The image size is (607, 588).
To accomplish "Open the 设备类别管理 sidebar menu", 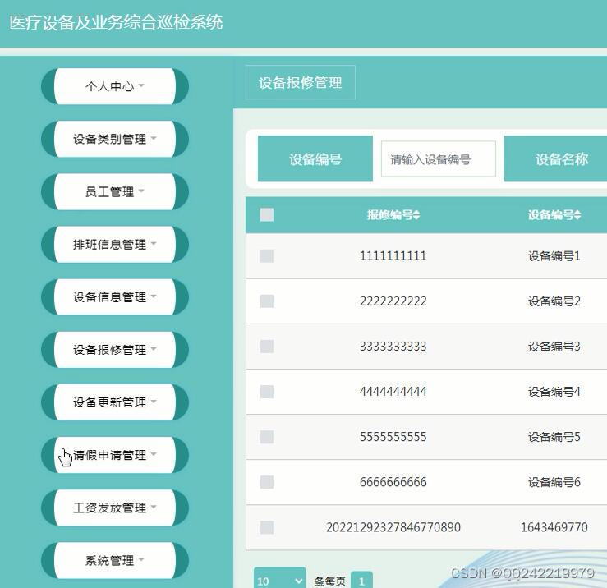I will (115, 139).
